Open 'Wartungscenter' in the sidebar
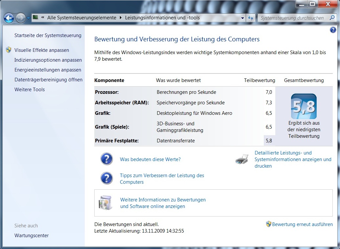340x249 pixels. 32,236
